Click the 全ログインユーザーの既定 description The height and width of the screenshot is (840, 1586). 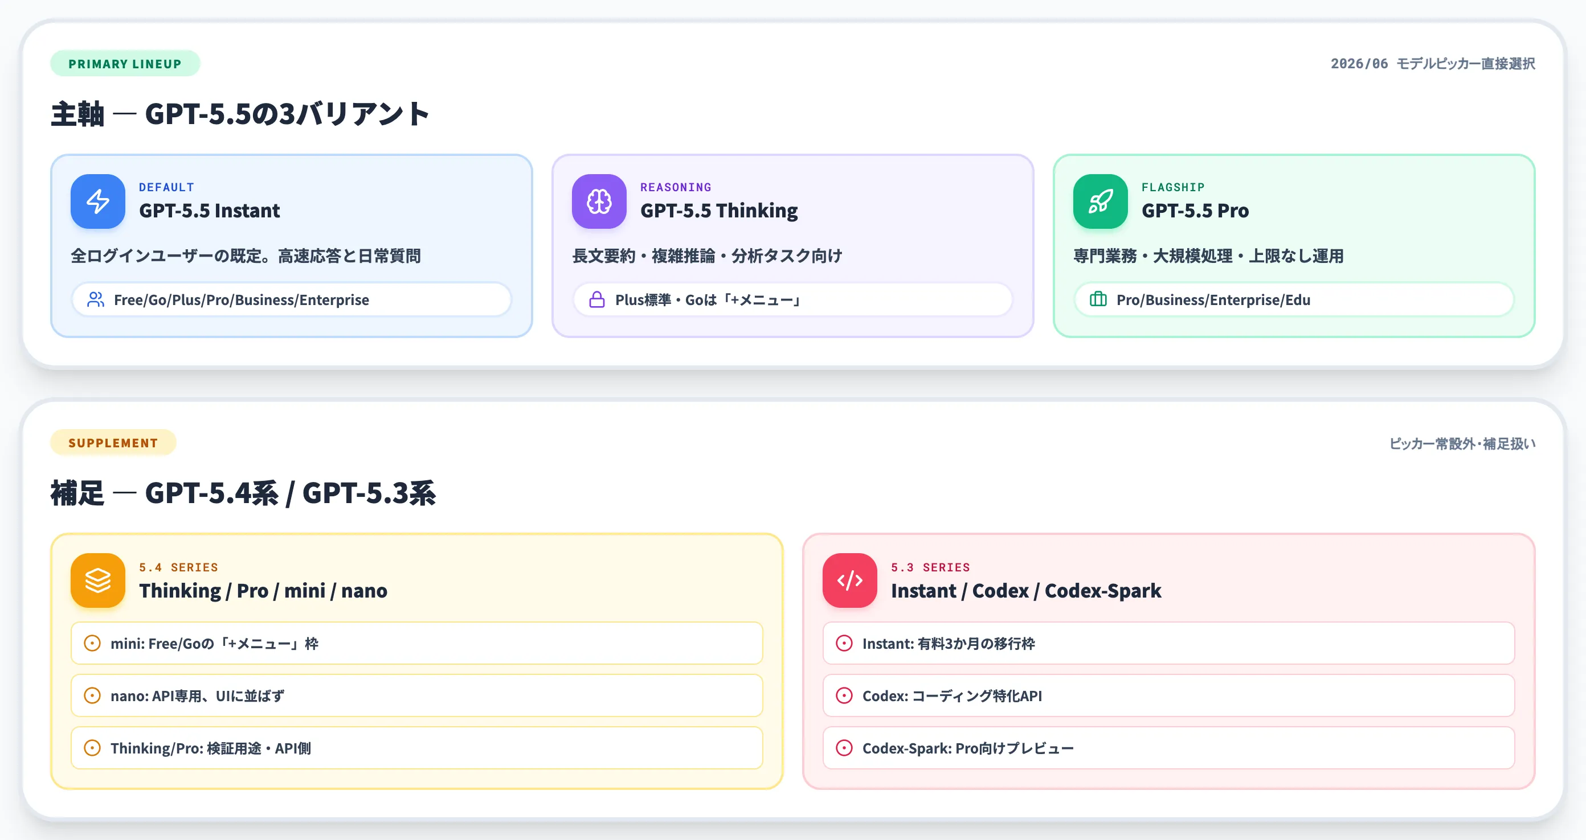tap(246, 256)
